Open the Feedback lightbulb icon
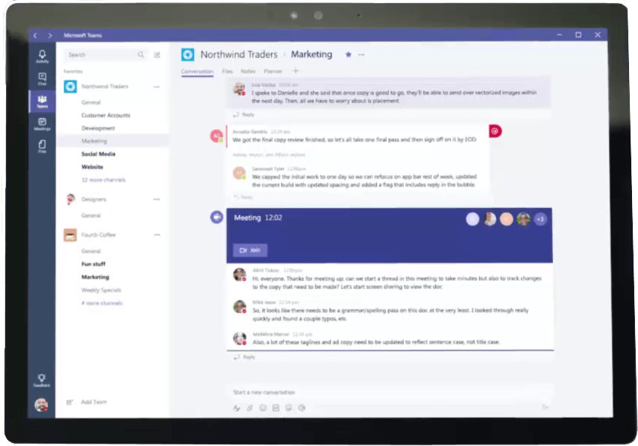638x446 pixels. pyautogui.click(x=42, y=380)
